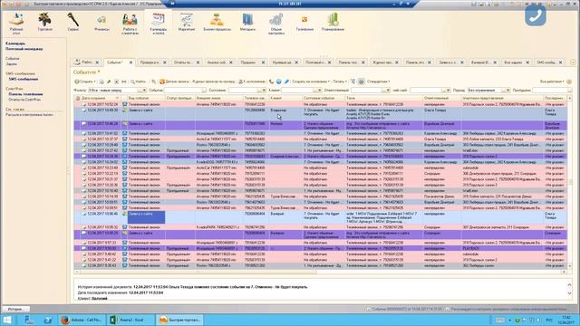The width and height of the screenshot is (580, 326).
Task: Open the Рабочий стол section
Action: pyautogui.click(x=16, y=24)
